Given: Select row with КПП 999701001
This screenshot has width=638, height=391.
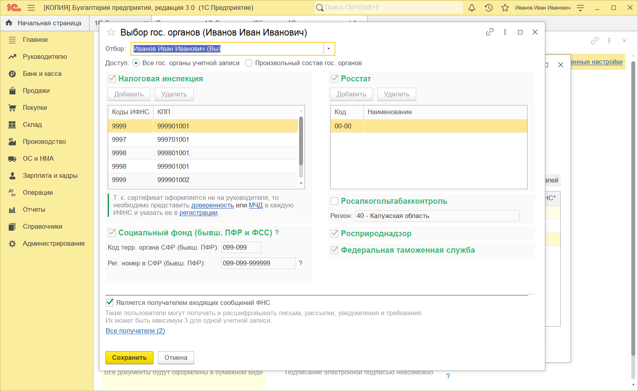Looking at the screenshot, I should pyautogui.click(x=203, y=139).
